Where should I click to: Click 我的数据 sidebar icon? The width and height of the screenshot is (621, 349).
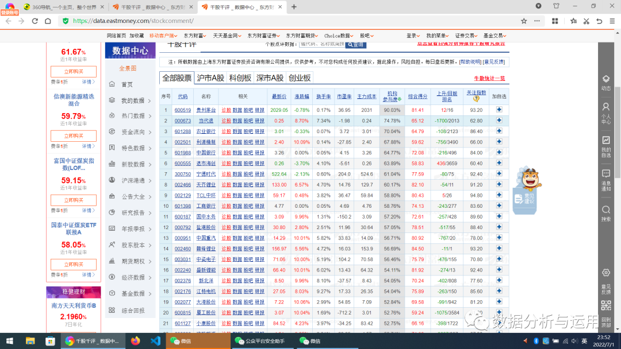tap(112, 100)
